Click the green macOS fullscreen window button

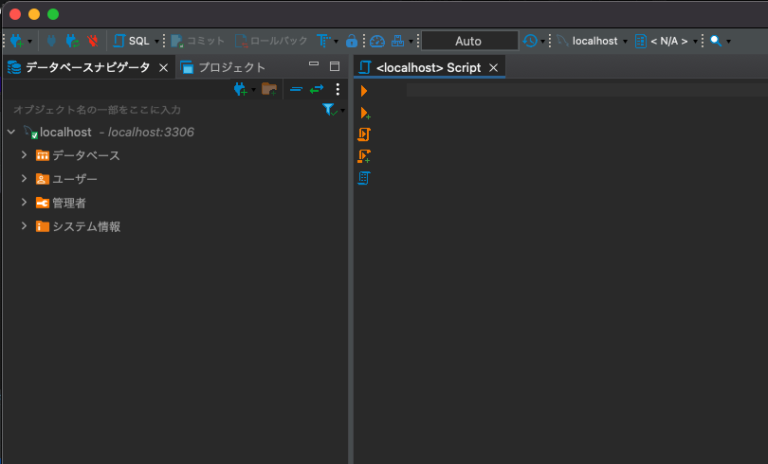[x=53, y=14]
